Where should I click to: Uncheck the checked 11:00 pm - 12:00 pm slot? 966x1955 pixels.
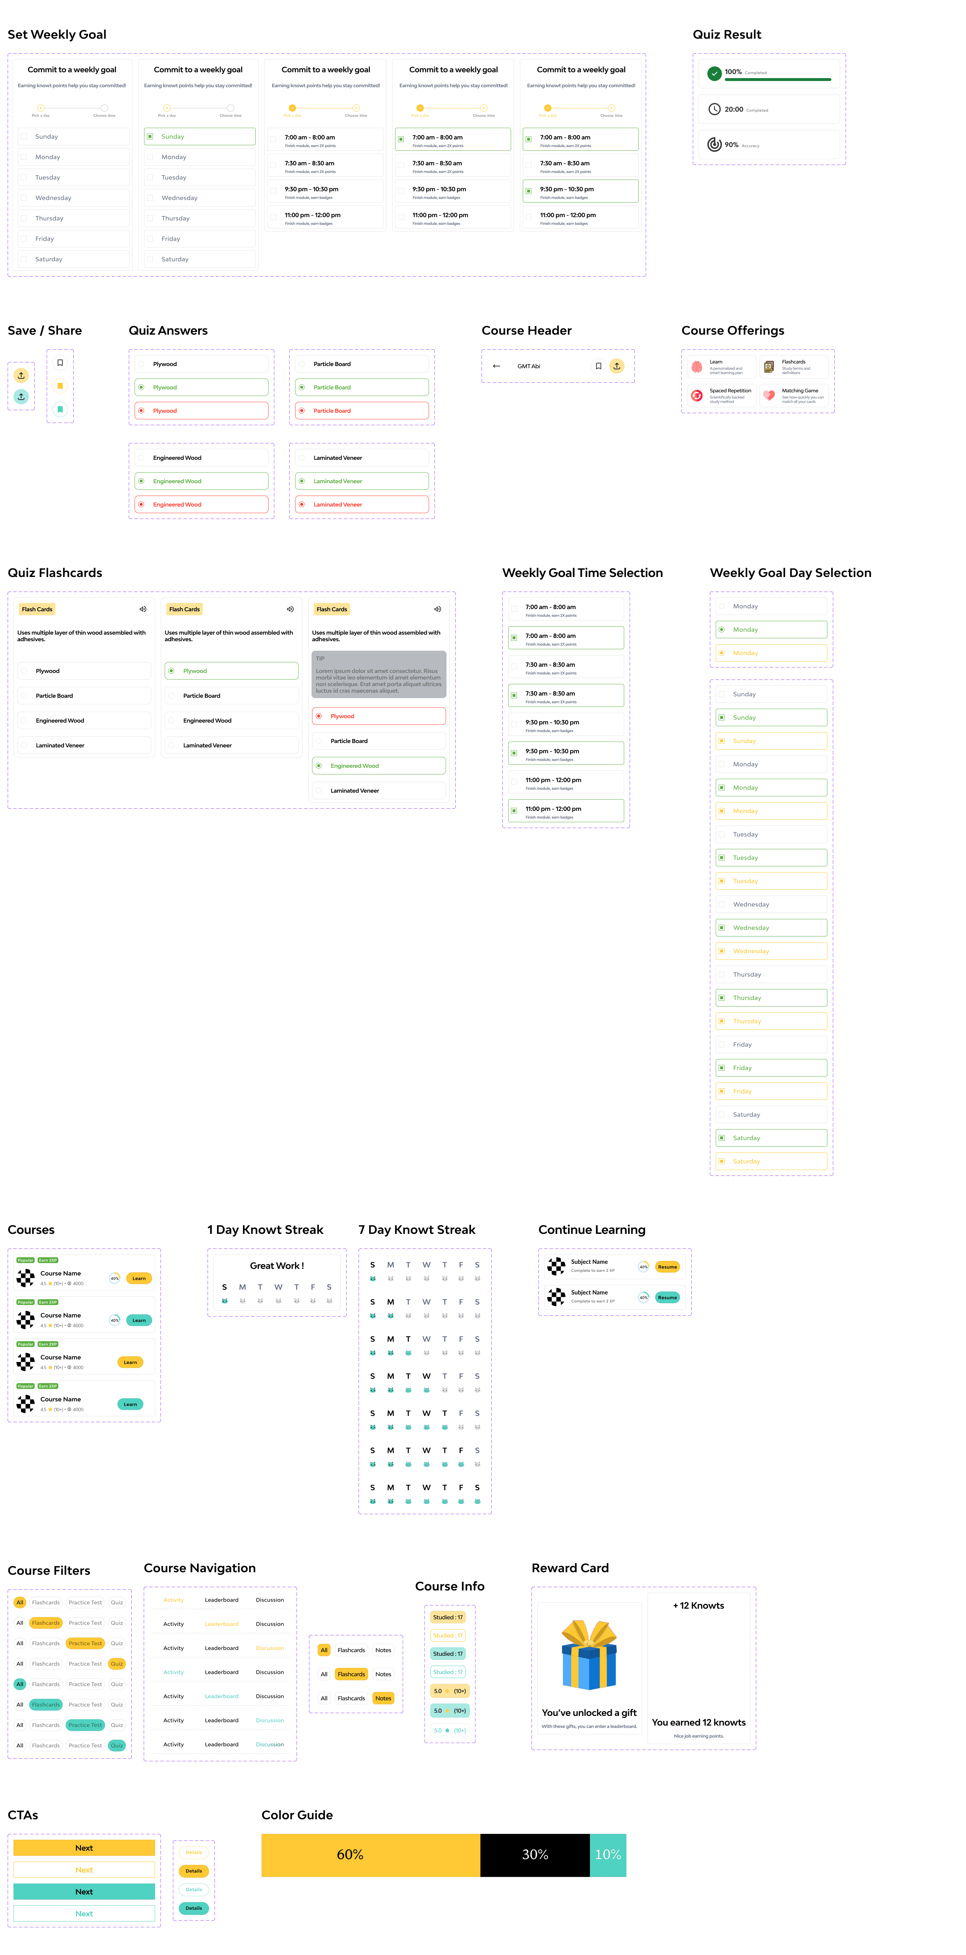click(514, 811)
